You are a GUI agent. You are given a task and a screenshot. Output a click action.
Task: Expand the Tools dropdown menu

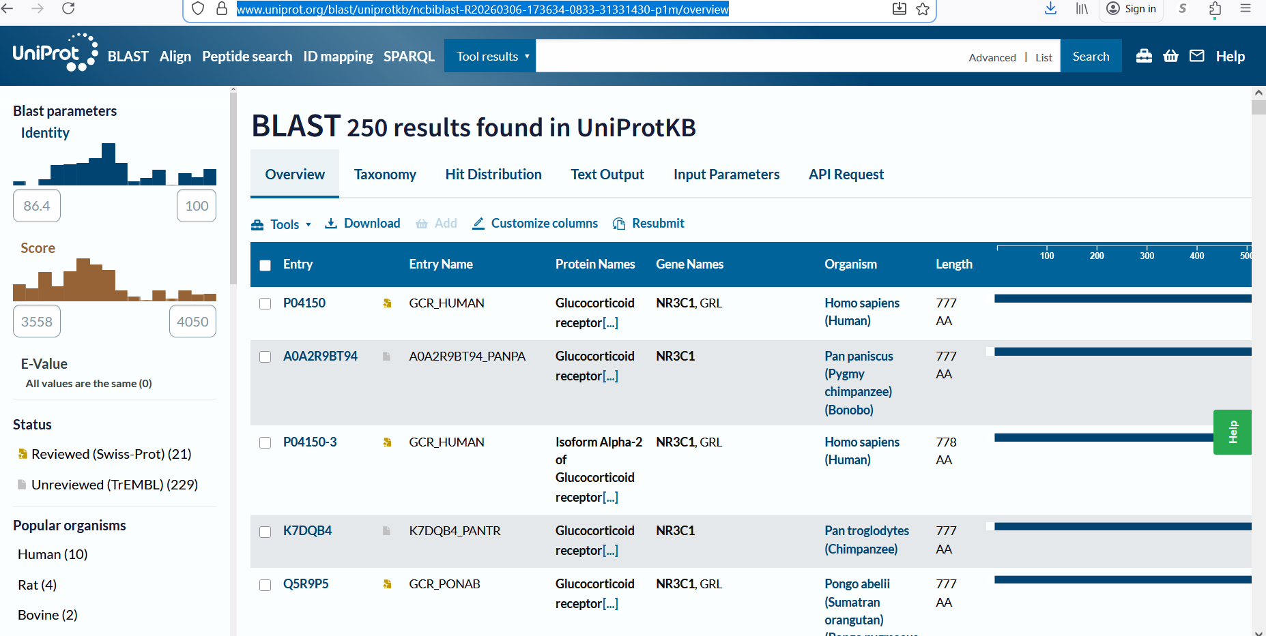tap(282, 224)
